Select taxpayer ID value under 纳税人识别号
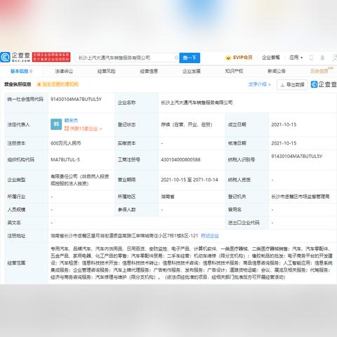 click(297, 156)
